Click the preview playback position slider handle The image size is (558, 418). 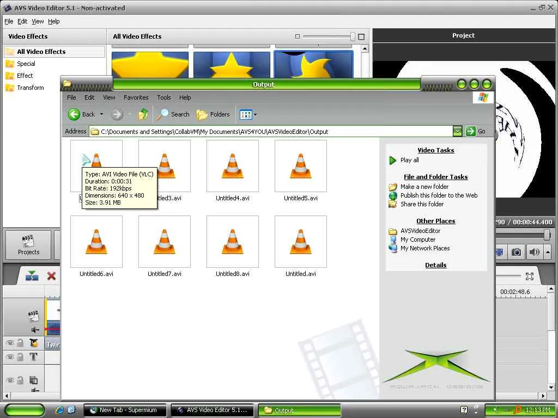547,235
